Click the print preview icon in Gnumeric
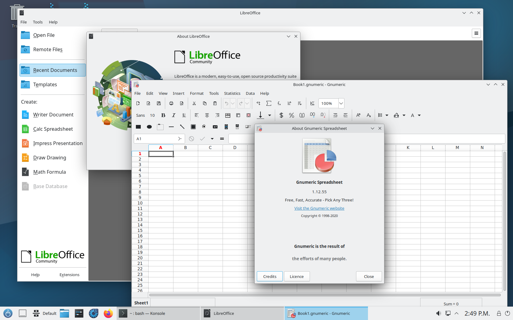Viewport: 513px width, 320px height. pyautogui.click(x=182, y=103)
